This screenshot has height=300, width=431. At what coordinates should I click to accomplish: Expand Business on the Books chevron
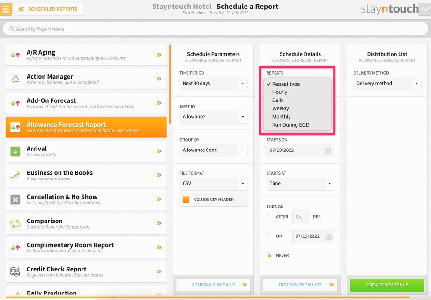pyautogui.click(x=159, y=175)
